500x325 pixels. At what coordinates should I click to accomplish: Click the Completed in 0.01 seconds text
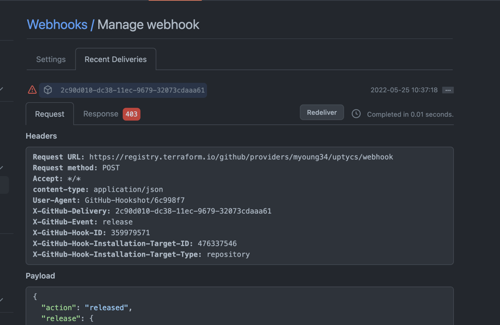(410, 114)
